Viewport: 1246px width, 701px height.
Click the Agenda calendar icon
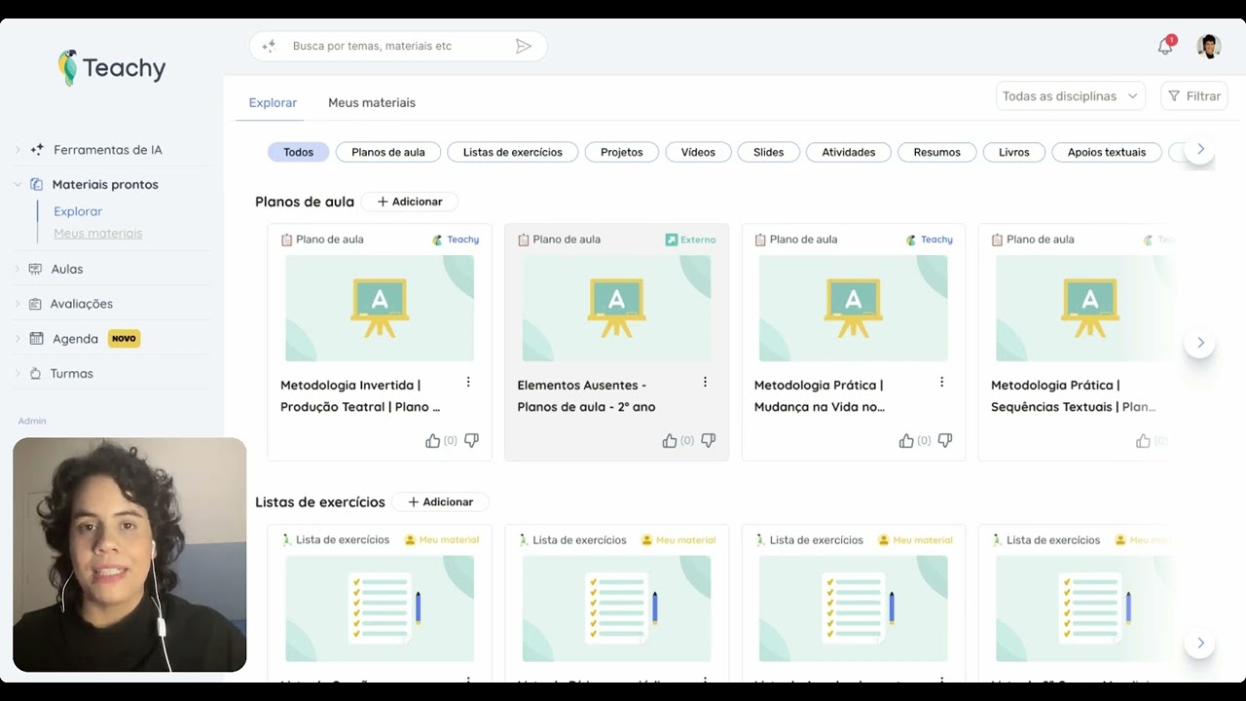pyautogui.click(x=36, y=339)
